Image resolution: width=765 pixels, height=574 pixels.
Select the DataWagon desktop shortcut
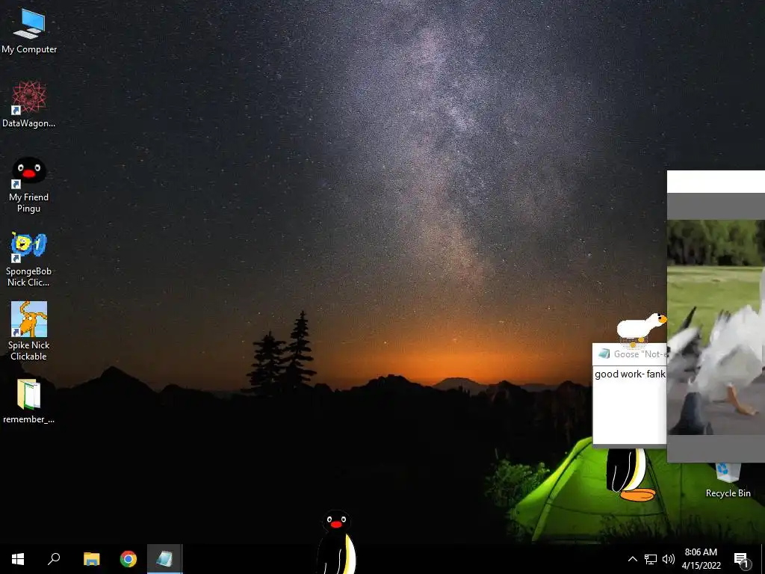tap(29, 105)
